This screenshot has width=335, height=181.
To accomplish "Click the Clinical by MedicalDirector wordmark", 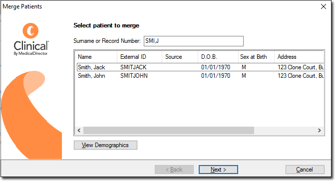I will [x=31, y=48].
